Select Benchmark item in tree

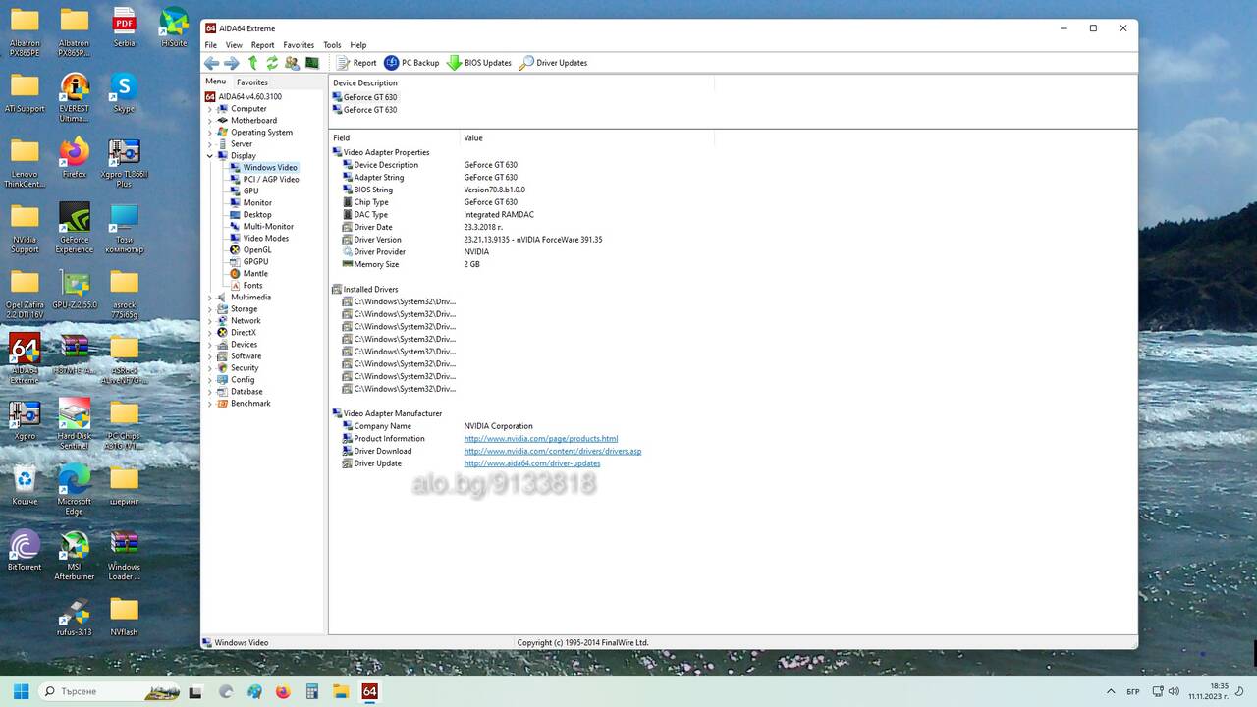click(249, 404)
